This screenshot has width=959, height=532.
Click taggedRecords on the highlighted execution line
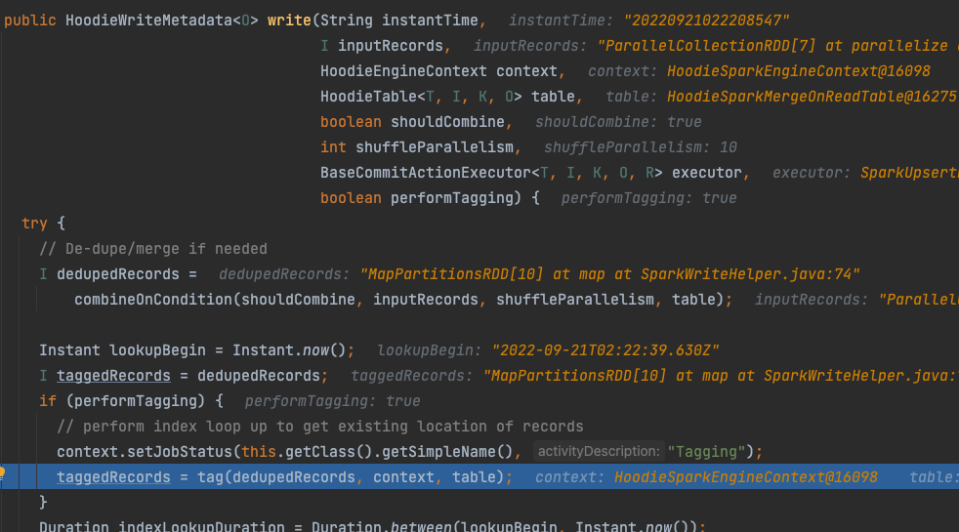click(113, 477)
